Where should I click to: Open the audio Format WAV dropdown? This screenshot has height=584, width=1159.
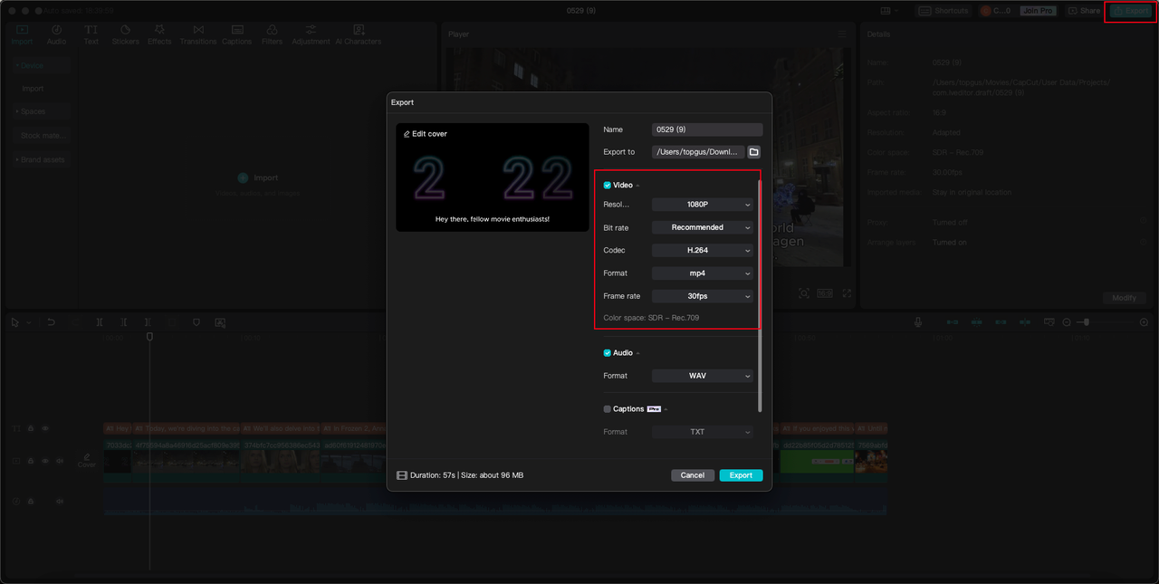point(703,376)
